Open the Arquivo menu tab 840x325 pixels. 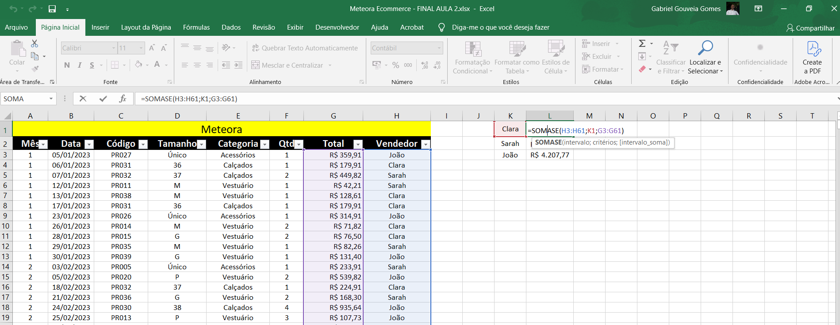[x=16, y=27]
